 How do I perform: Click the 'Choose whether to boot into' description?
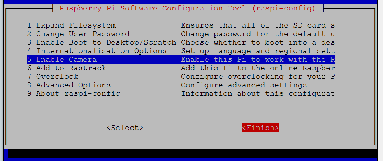(258, 42)
